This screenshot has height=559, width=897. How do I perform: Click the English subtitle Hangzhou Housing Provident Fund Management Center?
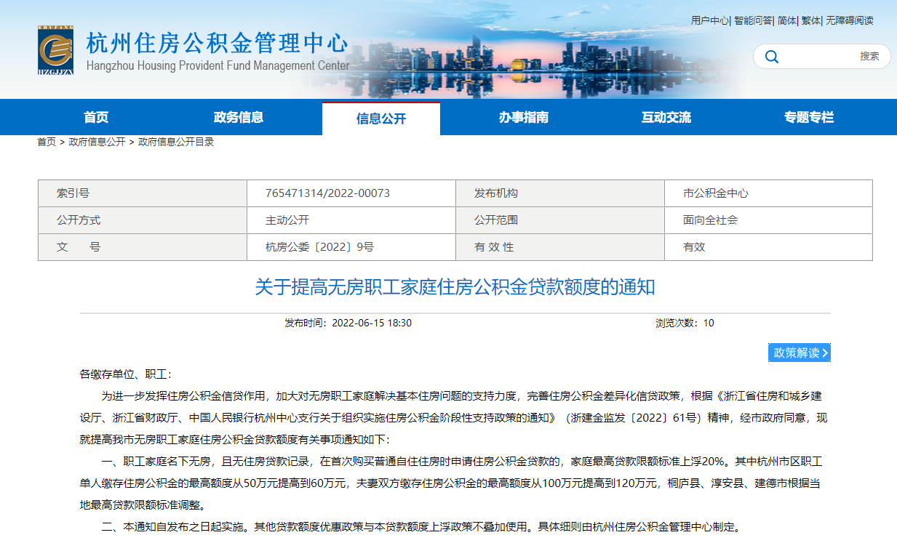[218, 65]
